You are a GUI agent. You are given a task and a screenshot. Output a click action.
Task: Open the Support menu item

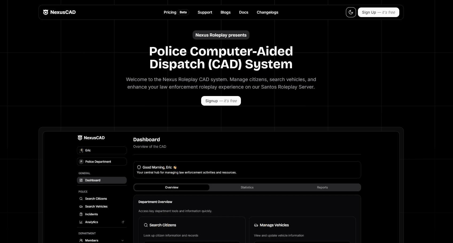(x=205, y=12)
